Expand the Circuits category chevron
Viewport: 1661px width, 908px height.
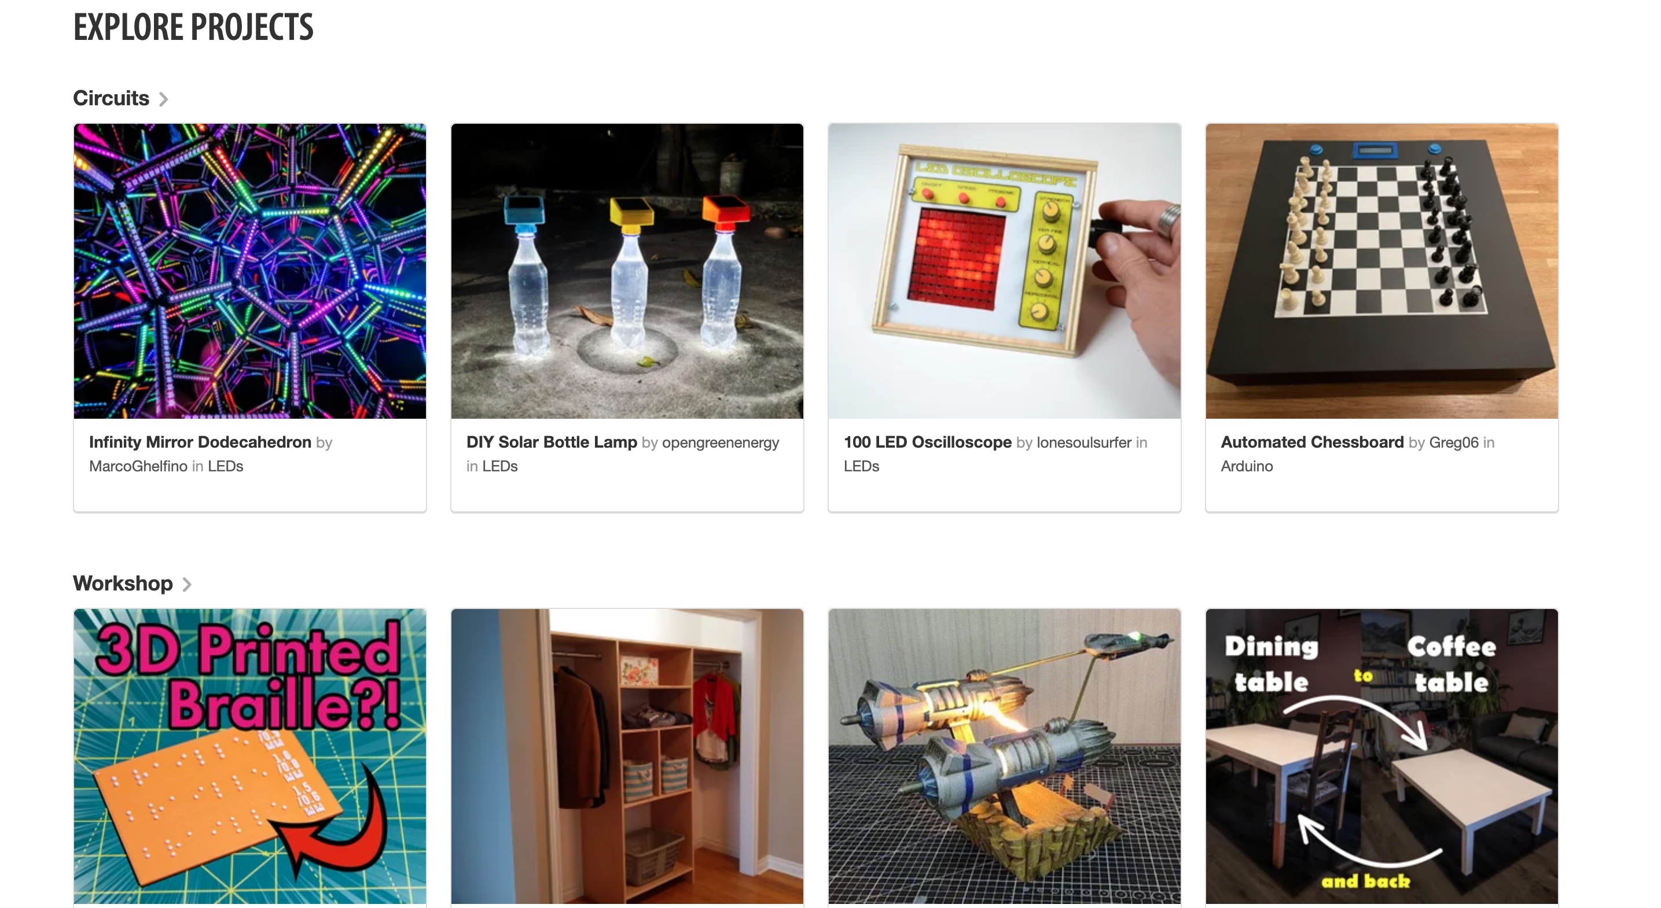pos(163,99)
